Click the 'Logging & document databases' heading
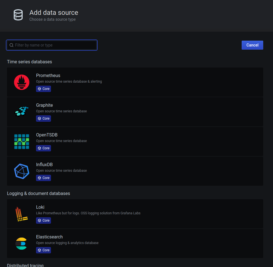273x267 pixels. click(39, 193)
